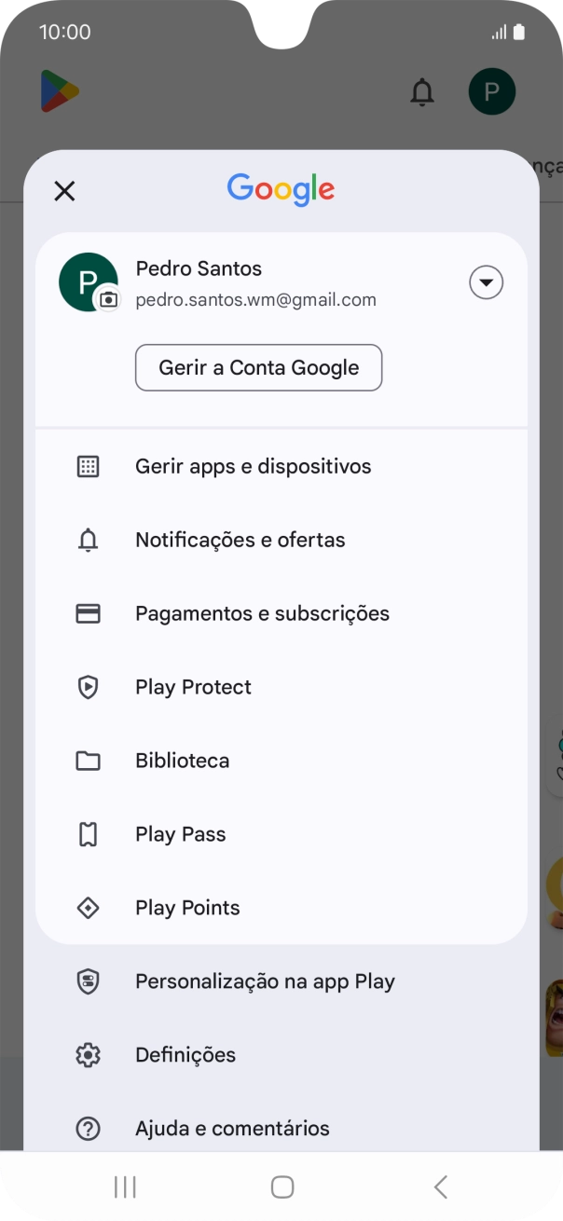Expand the account switcher chevron

(486, 281)
